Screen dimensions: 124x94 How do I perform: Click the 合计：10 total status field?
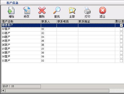pos(21,86)
